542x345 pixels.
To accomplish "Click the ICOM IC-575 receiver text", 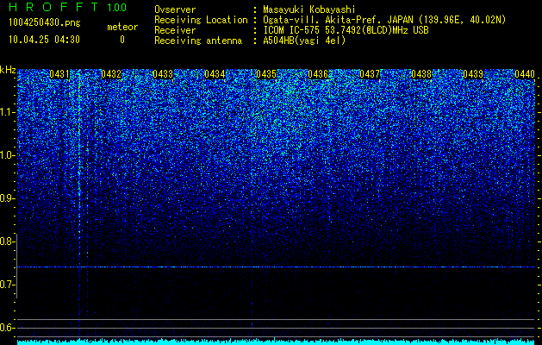I will [x=346, y=30].
